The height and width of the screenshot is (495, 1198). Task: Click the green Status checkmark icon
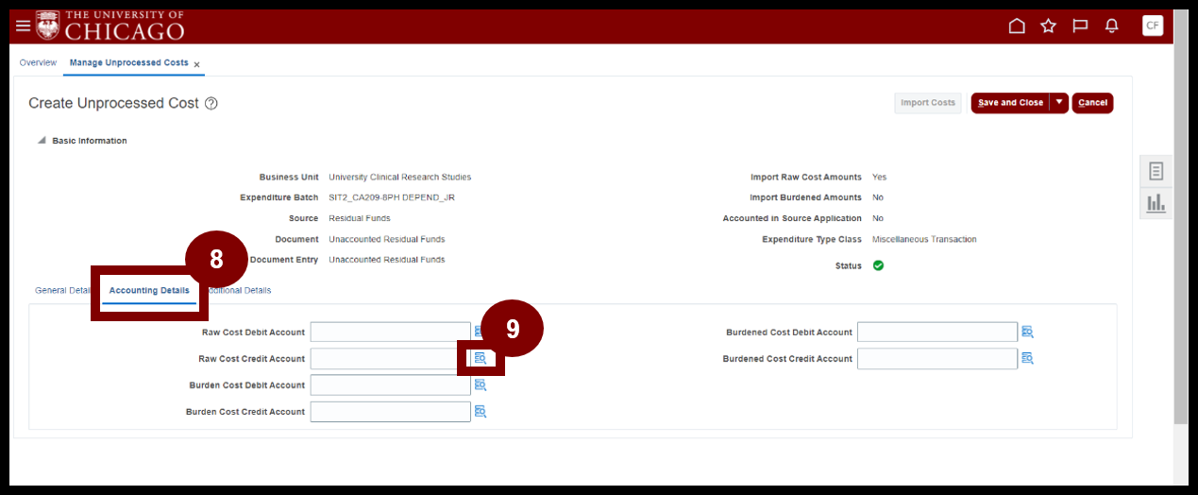coord(878,265)
